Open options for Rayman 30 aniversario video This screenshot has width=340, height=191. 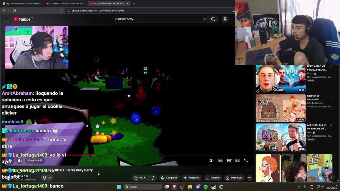(331, 96)
